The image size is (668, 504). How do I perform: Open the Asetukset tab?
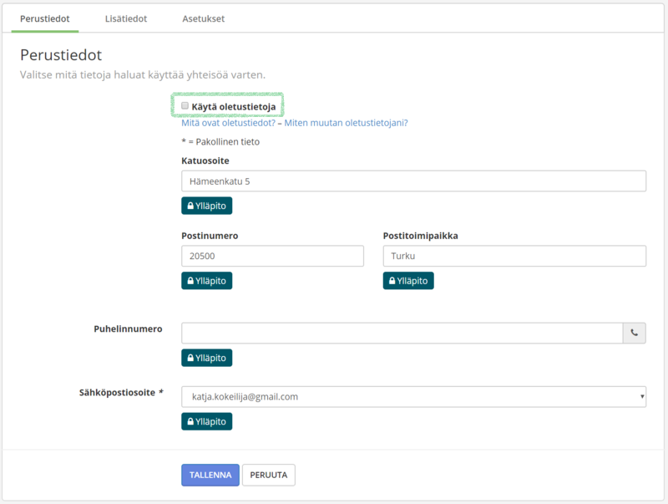(203, 18)
